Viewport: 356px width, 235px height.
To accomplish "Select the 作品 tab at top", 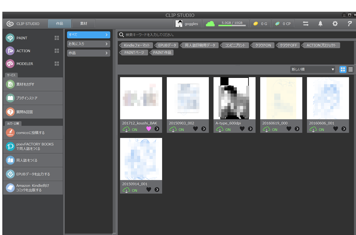I will [60, 24].
